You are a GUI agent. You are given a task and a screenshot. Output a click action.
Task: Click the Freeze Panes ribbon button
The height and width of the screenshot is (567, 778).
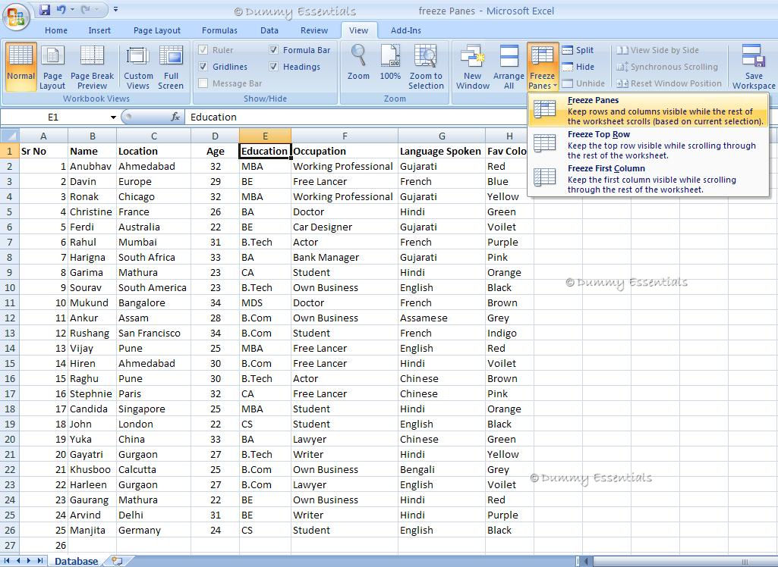542,67
